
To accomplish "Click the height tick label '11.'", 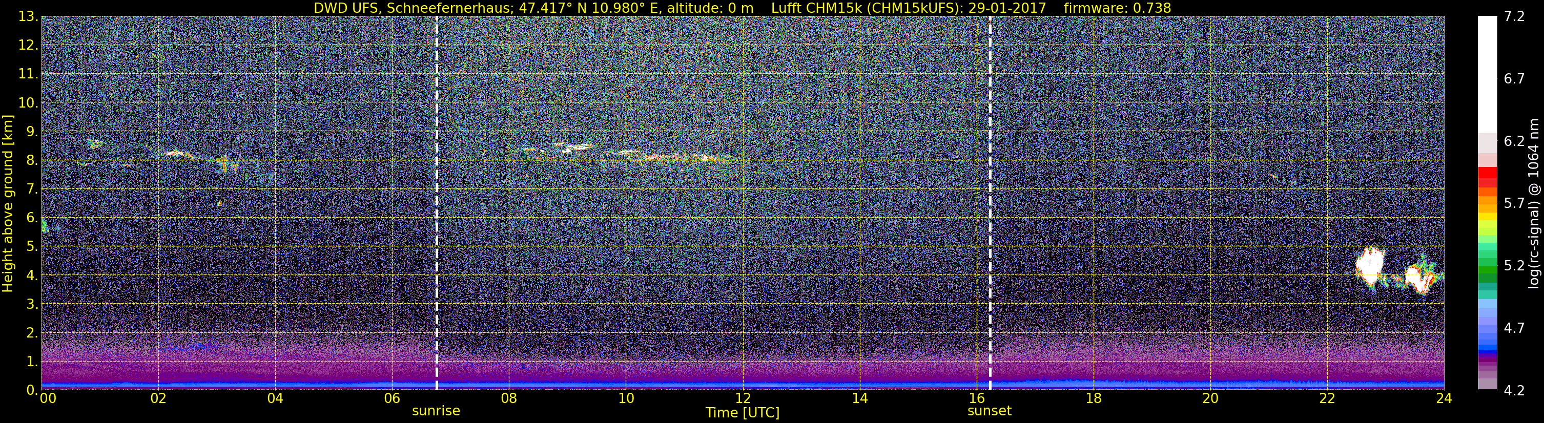I will click(x=28, y=74).
